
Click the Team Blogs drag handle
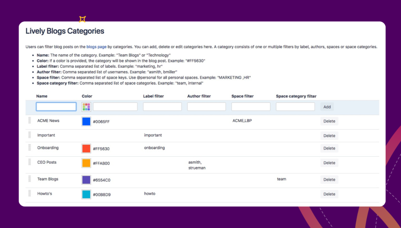(x=29, y=179)
